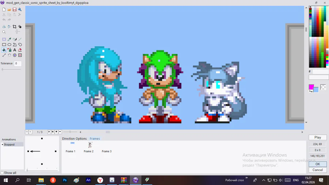Select the right direction point in direction pad

(56, 151)
